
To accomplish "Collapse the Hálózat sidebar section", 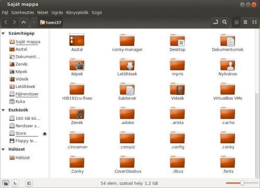I will coord(3,149).
